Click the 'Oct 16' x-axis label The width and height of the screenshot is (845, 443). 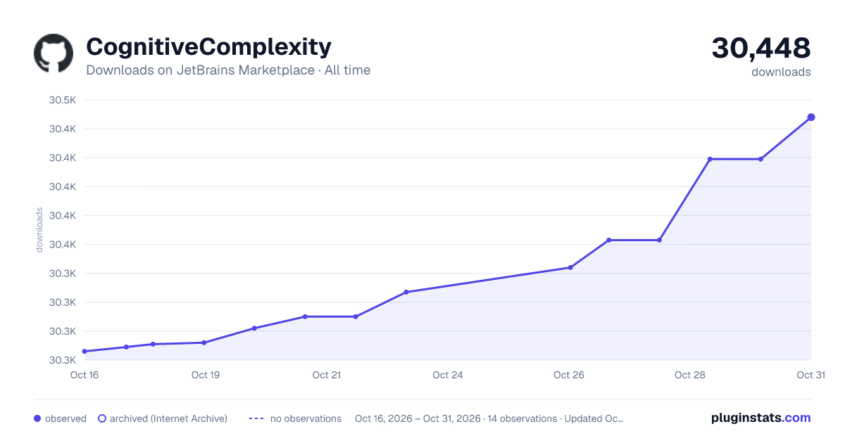pyautogui.click(x=84, y=375)
